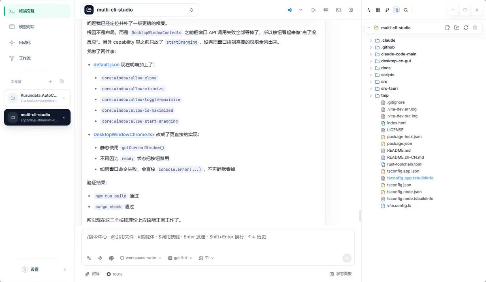Open dropdown arrow beside the VS Code icon
The height and width of the screenshot is (282, 486).
click(x=301, y=10)
